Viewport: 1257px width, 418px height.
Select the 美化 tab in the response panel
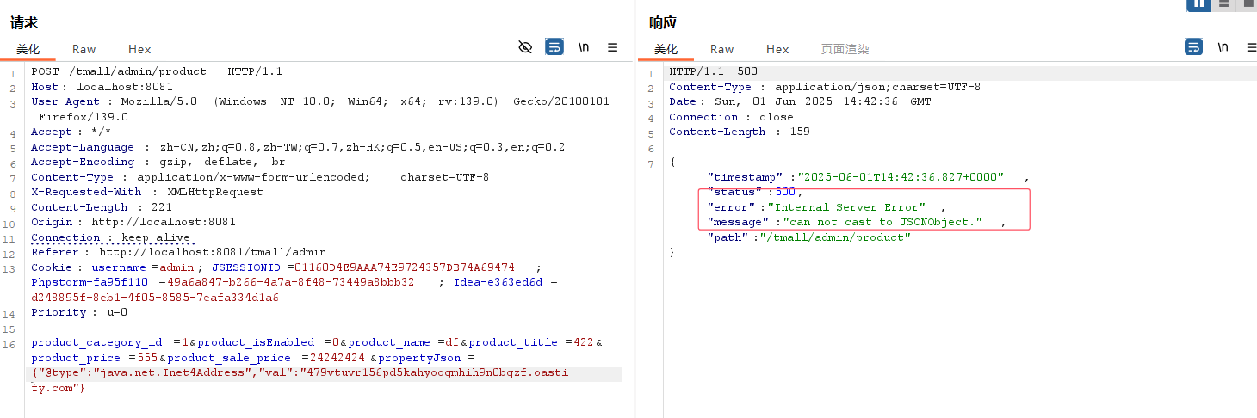pos(666,49)
